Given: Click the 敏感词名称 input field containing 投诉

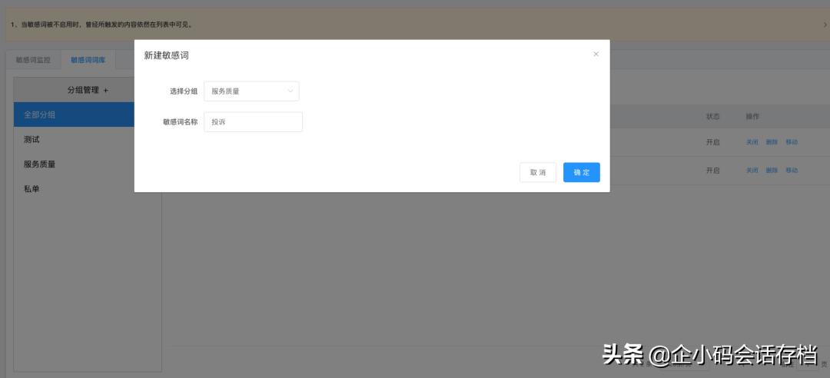Looking at the screenshot, I should [253, 121].
